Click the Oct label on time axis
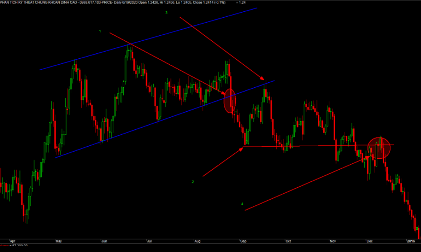 pos(288,241)
